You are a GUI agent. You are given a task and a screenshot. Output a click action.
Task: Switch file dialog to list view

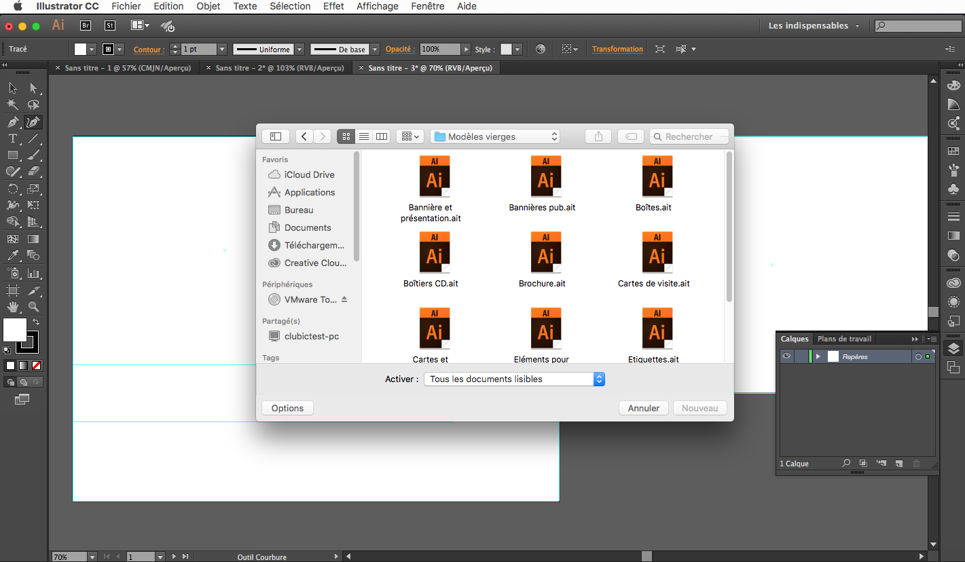pos(364,136)
